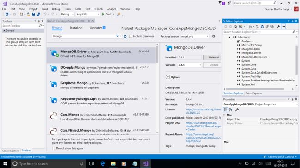Click the Undo arrow in toolbar
Image resolution: width=300 pixels, height=168 pixels.
(x=45, y=14)
